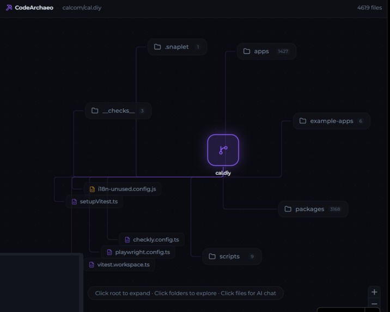Click the 4619 files counter
Viewport: 390px width, 312px height.
click(x=369, y=8)
